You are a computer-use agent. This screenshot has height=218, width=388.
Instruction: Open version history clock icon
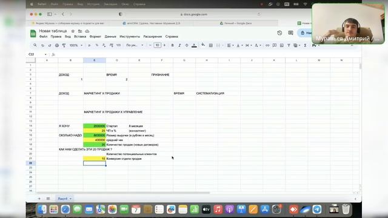pos(279,33)
